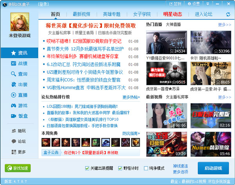The image size is (235, 185).
Task: Toggle the 野怪计时 checkbox
Action: [x=120, y=168]
